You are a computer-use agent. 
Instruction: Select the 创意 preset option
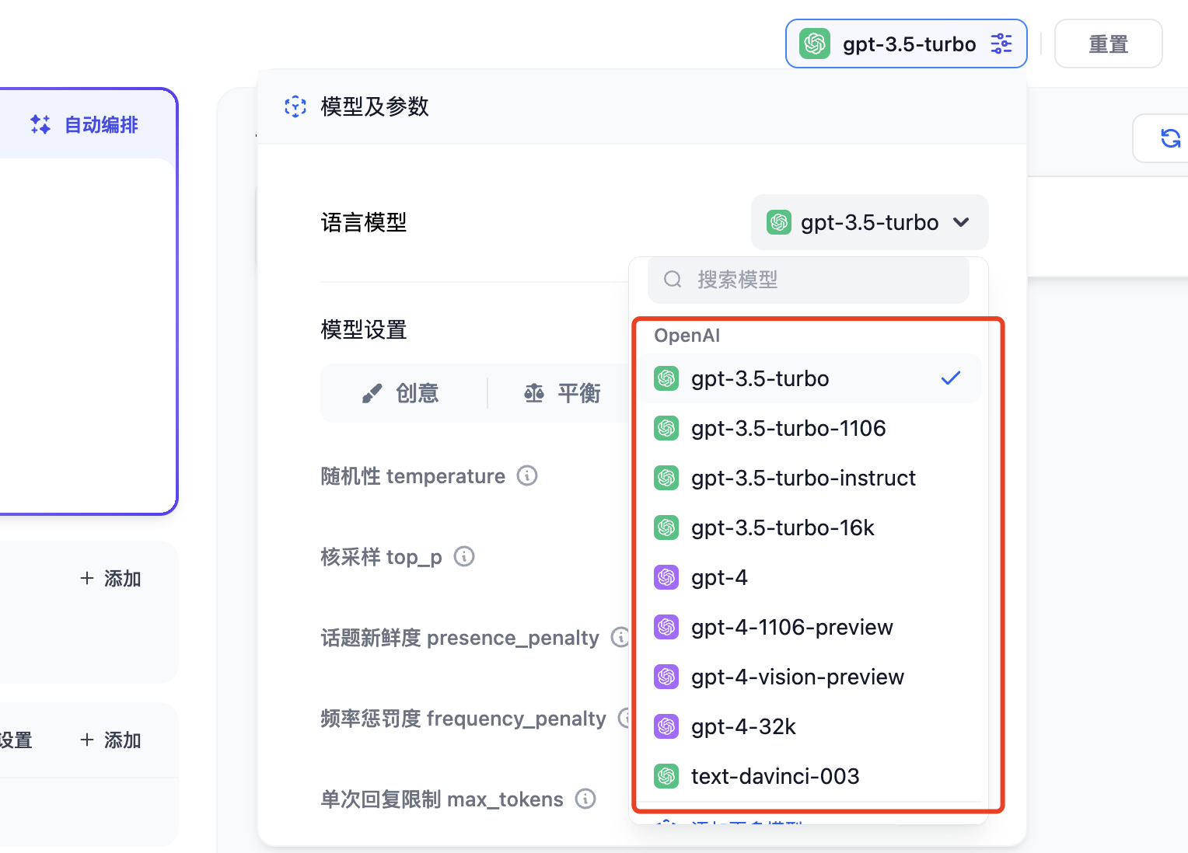pos(402,393)
